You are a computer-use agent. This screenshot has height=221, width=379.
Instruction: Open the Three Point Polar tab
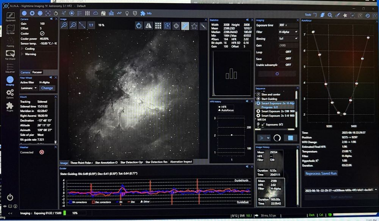tap(81, 163)
